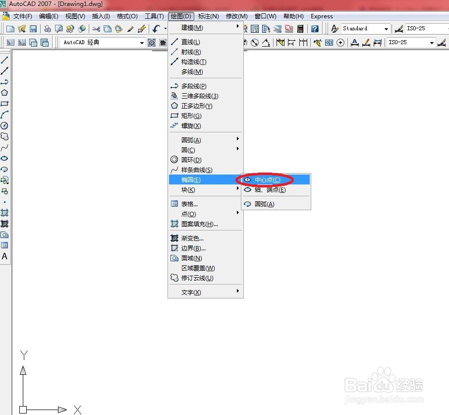Select the Table tool in left toolbar
The height and width of the screenshot is (415, 449).
[x=4, y=245]
